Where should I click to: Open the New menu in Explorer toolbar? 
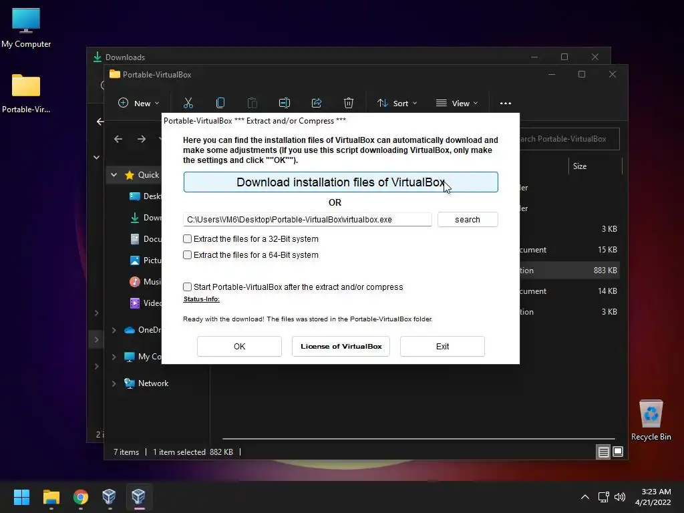139,104
